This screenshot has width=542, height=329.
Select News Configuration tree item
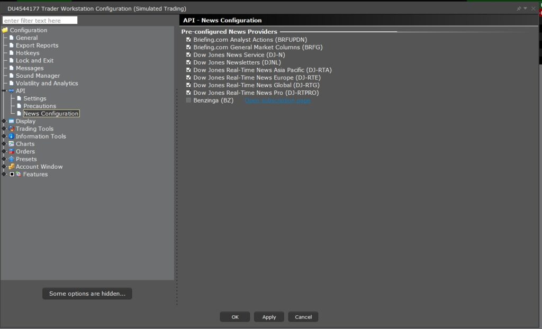[x=51, y=113]
